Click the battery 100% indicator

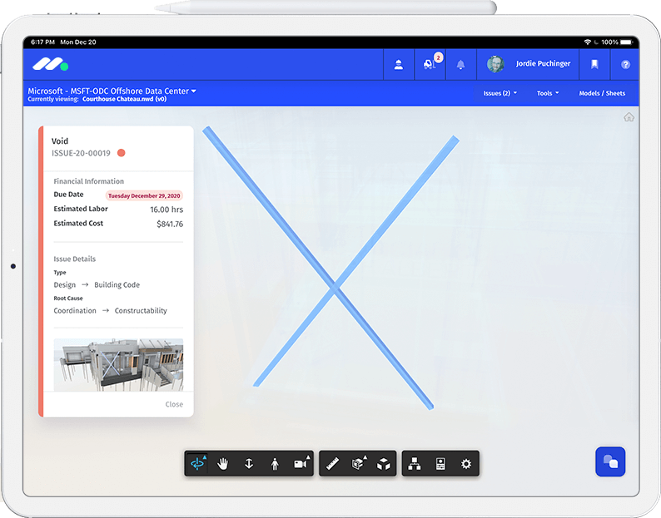(618, 42)
